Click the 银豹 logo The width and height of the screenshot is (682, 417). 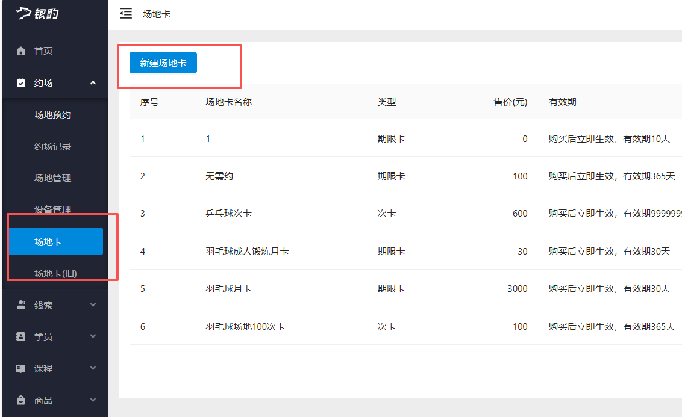[x=37, y=13]
